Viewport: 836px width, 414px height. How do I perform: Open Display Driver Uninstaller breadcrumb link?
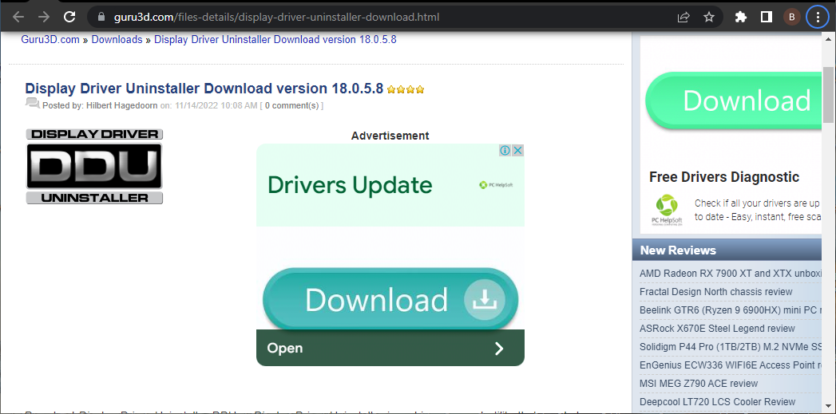[275, 39]
